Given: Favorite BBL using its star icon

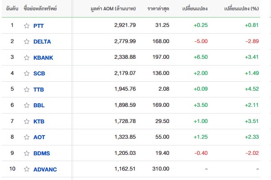Looking at the screenshot, I should [x=27, y=105].
